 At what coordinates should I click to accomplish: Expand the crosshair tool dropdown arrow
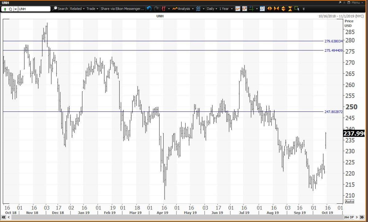point(257,9)
